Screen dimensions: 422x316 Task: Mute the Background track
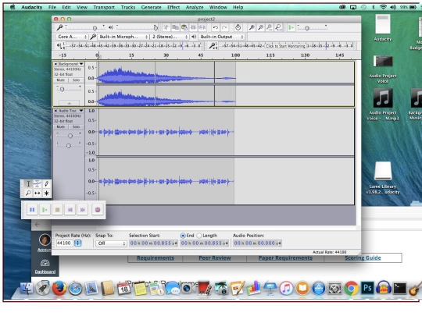60,80
